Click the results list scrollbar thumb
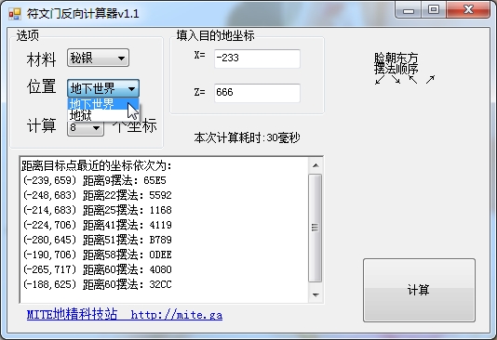The image size is (497, 340). 316,228
